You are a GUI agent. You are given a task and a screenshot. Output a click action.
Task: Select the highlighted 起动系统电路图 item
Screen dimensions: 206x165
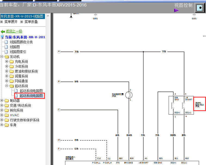click(x=31, y=96)
